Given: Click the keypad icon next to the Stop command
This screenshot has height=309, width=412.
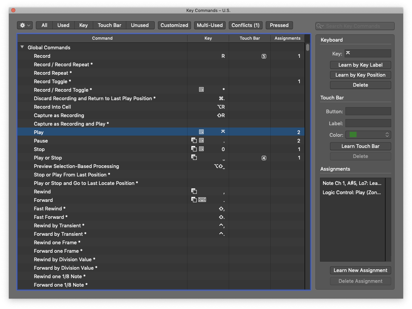Looking at the screenshot, I should pos(201,149).
